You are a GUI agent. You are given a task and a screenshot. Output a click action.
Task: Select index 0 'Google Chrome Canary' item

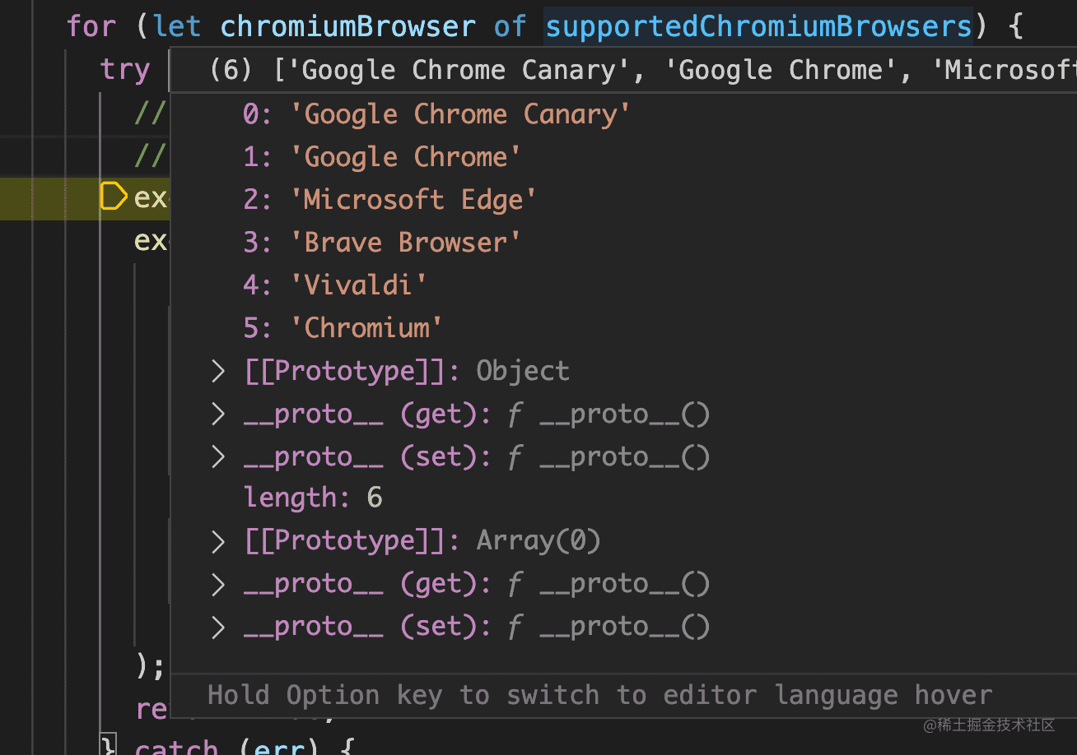click(436, 114)
